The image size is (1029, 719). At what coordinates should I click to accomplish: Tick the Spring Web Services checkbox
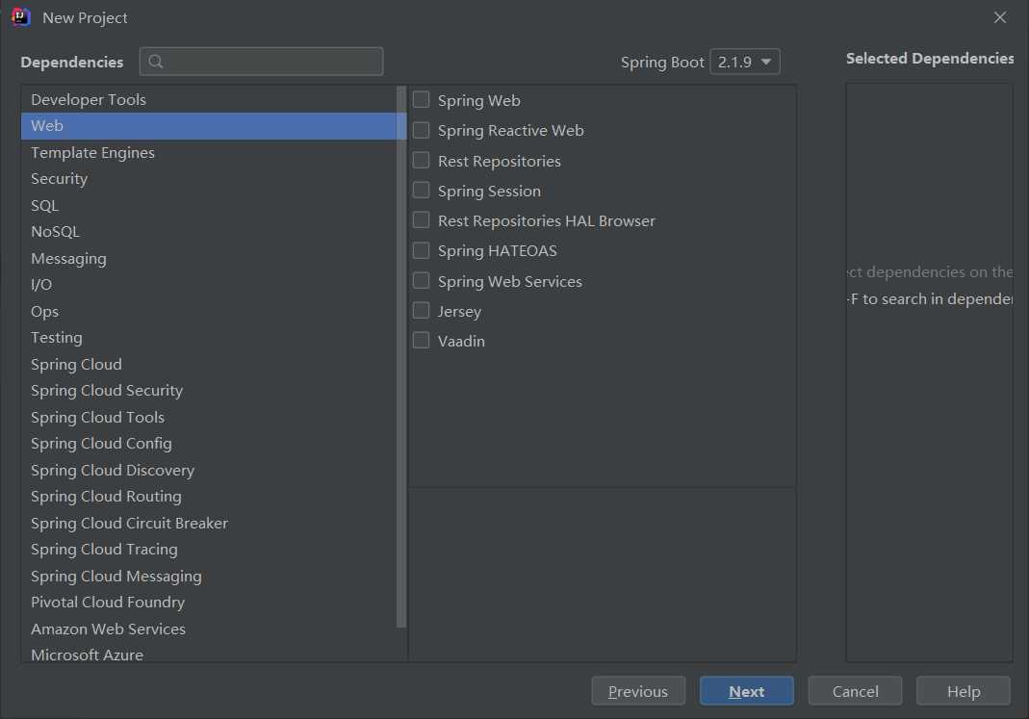point(422,280)
